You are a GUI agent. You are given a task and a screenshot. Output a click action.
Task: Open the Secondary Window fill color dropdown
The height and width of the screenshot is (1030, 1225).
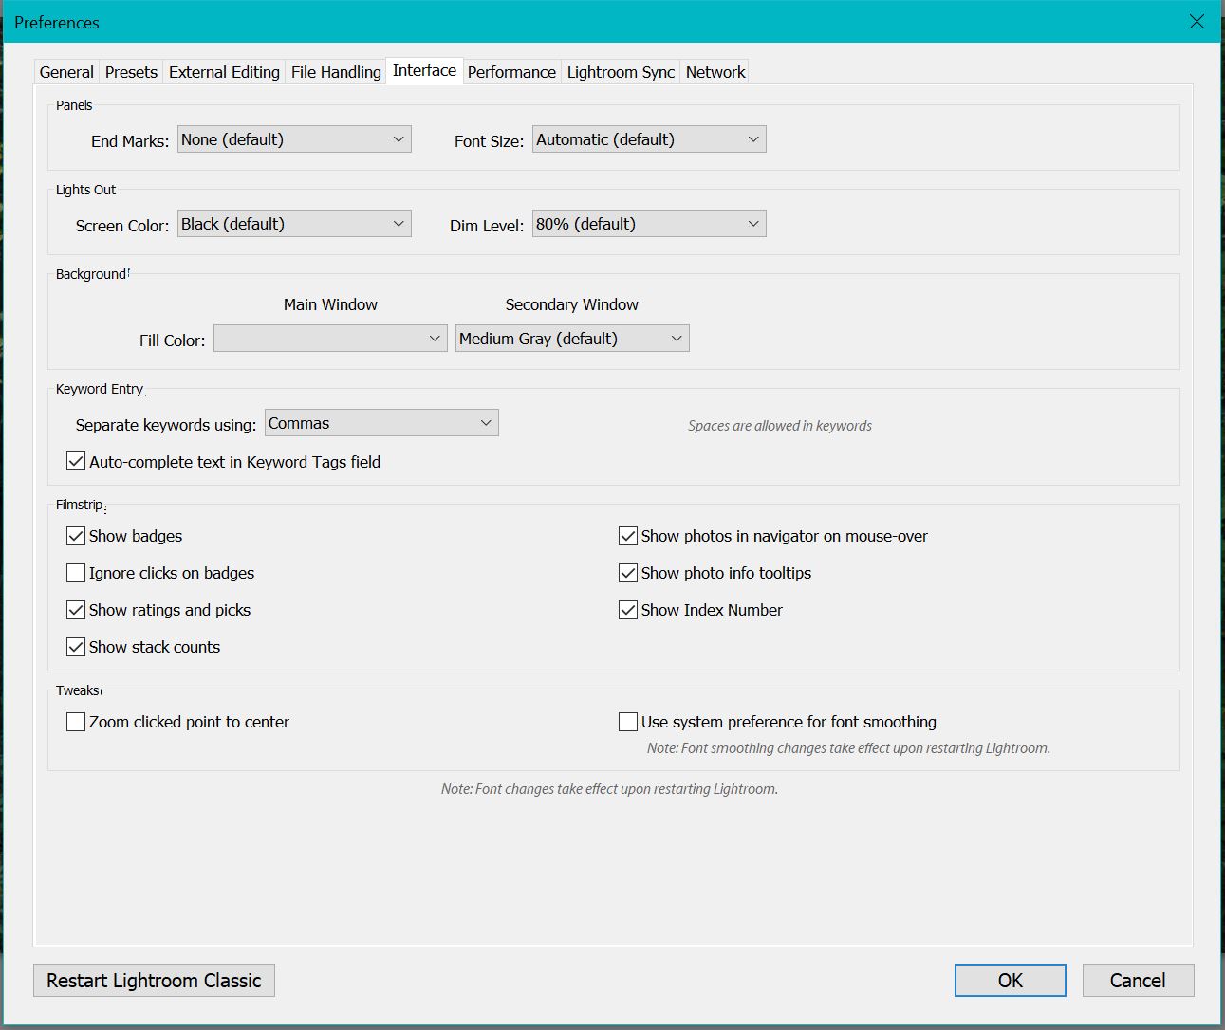click(x=571, y=338)
